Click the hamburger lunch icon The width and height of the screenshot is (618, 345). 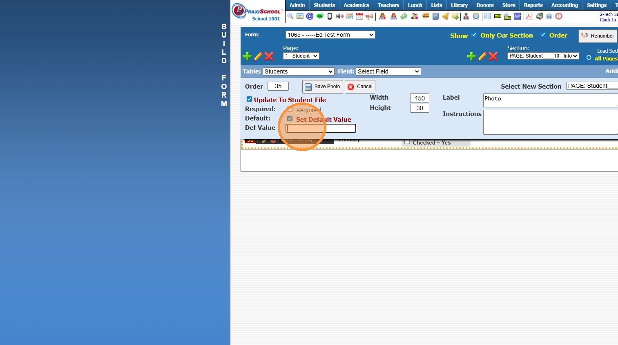pos(426,16)
